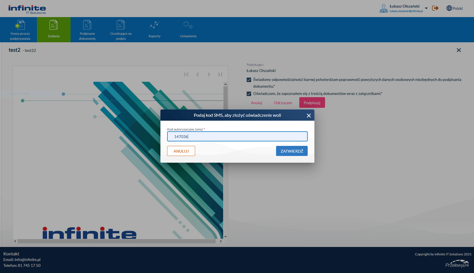The width and height of the screenshot is (474, 273).
Task: Expand the Łukasz Olszański account dropdown
Action: (x=426, y=8)
